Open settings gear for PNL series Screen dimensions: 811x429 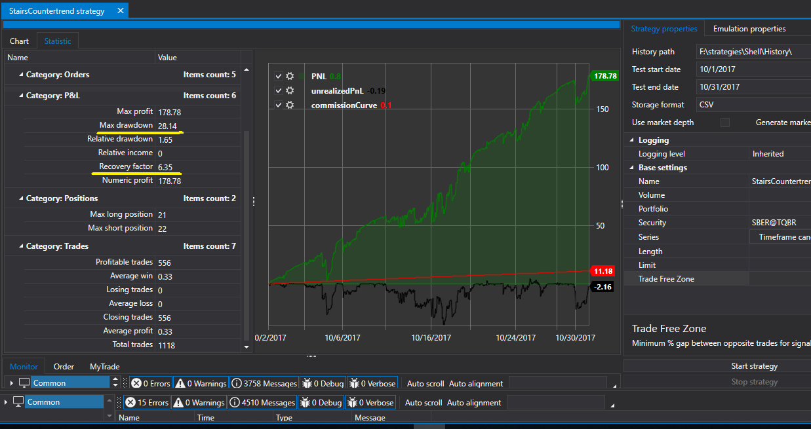[290, 76]
